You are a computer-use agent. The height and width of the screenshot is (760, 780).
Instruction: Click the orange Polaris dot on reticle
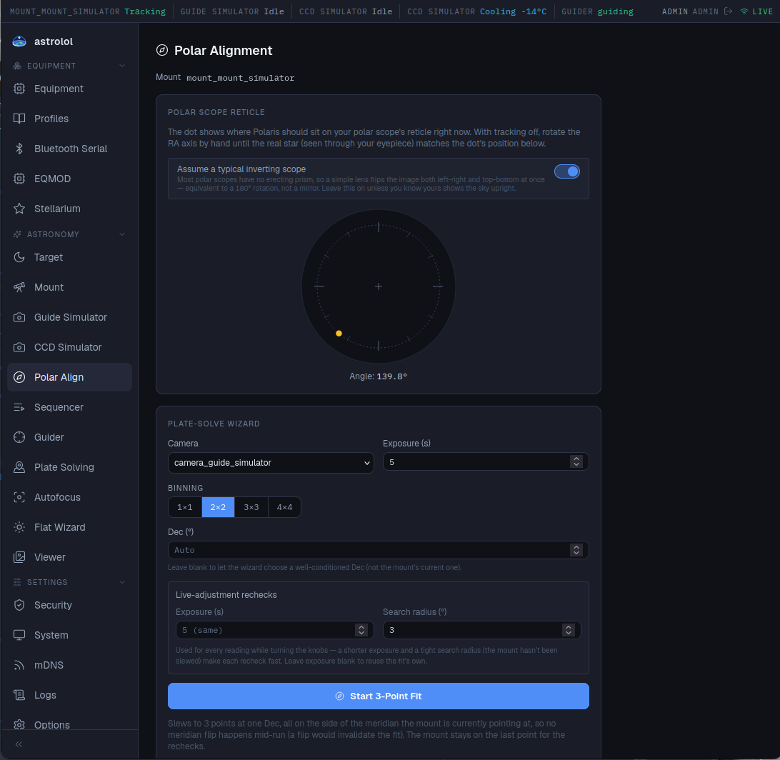[x=339, y=334]
